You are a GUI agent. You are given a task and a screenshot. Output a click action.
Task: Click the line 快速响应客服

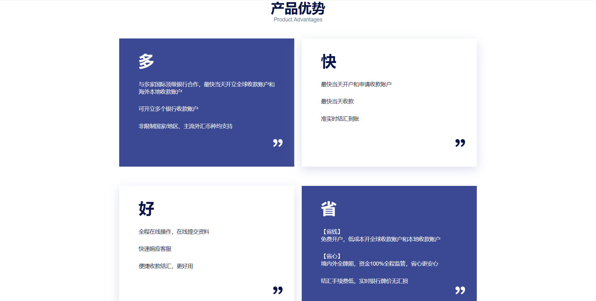click(155, 249)
